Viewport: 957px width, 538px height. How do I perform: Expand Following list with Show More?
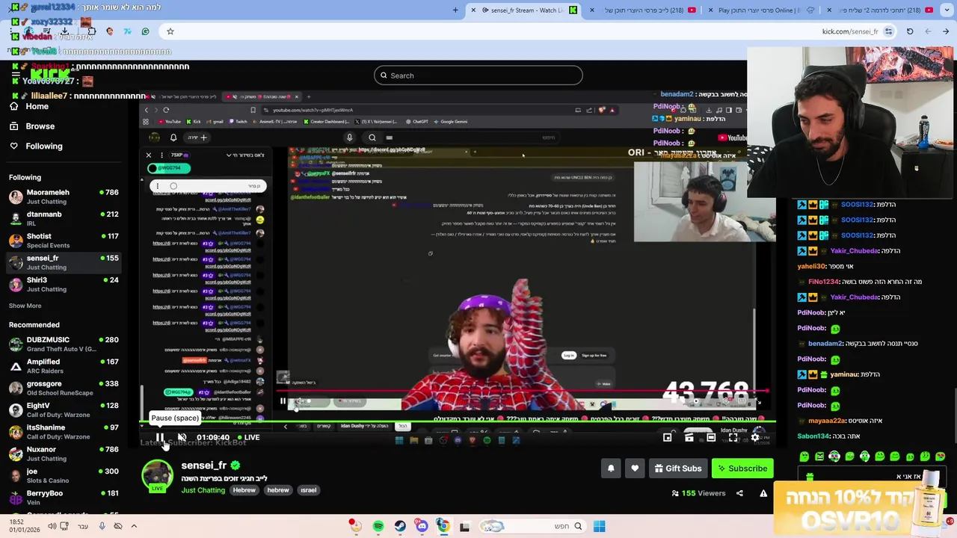(x=25, y=306)
